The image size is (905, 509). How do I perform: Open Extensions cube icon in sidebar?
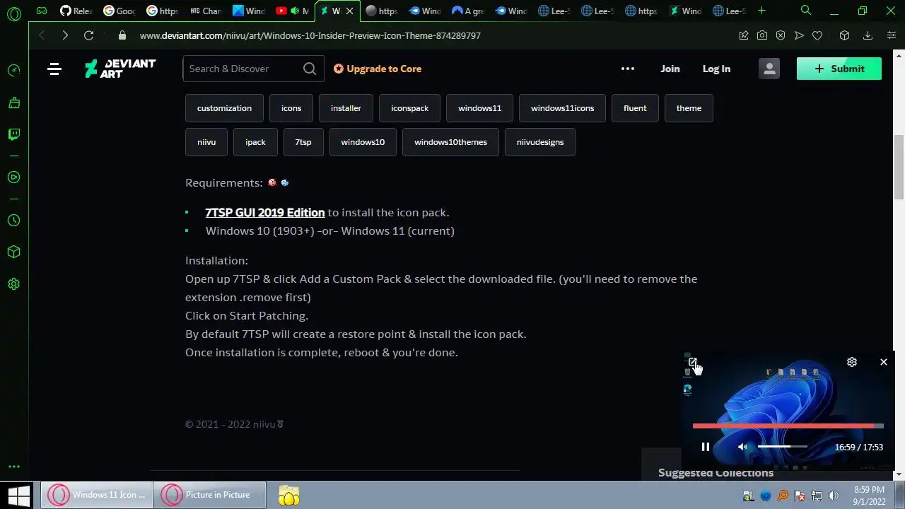(13, 252)
